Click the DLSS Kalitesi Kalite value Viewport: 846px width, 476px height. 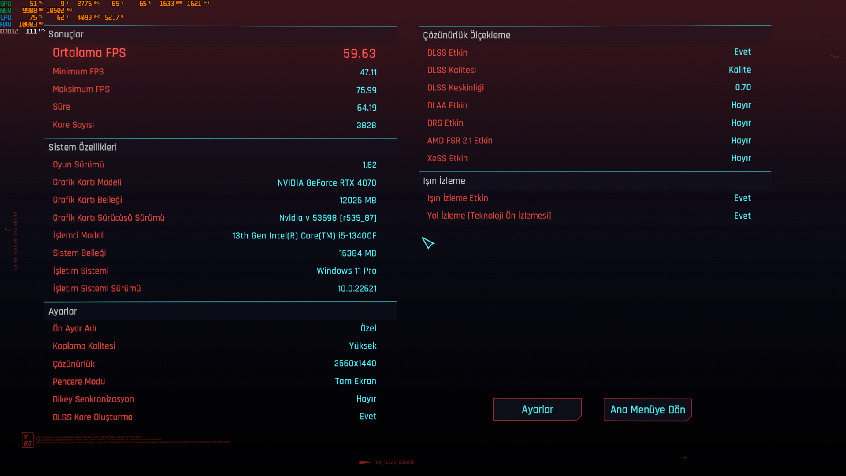pos(739,70)
